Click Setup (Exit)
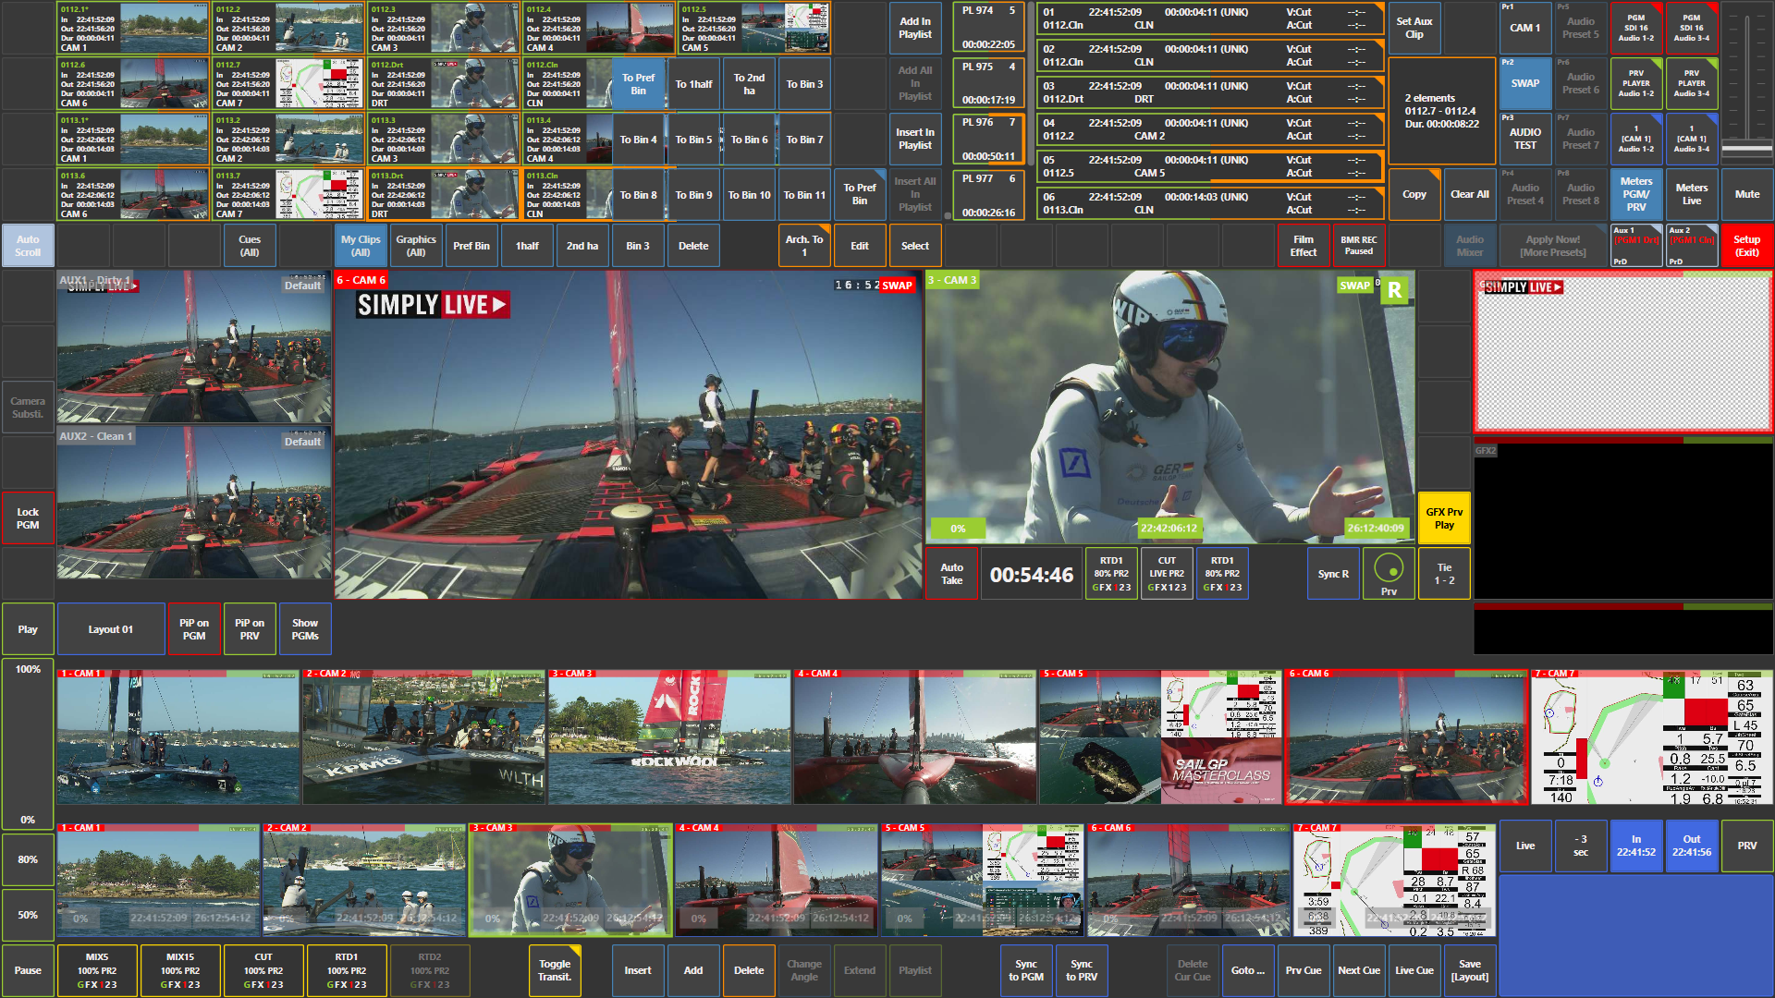This screenshot has width=1775, height=998. (x=1747, y=246)
